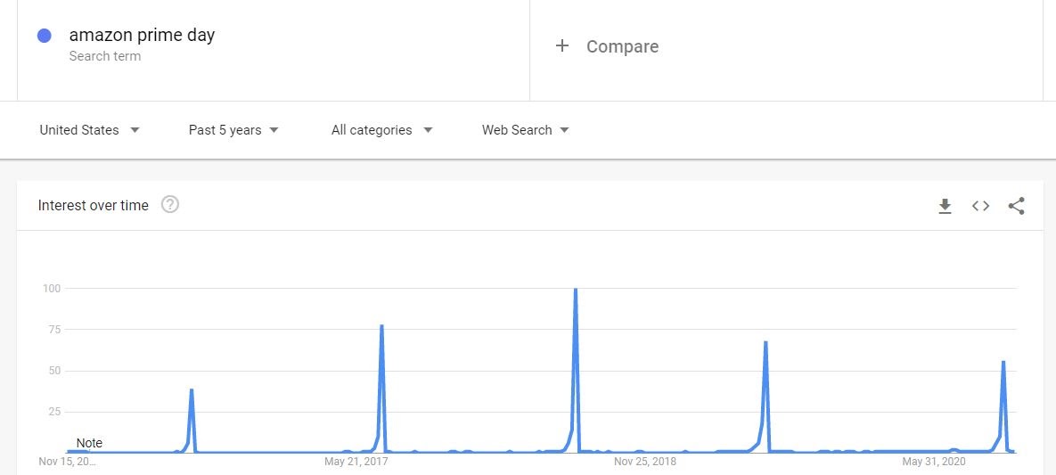This screenshot has width=1056, height=475.
Task: Open the Past 5 years time range dropdown
Action: [233, 130]
